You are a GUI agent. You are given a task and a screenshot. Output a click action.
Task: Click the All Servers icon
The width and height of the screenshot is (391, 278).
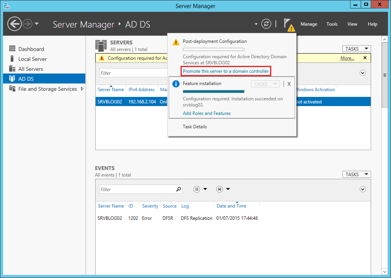[x=12, y=69]
